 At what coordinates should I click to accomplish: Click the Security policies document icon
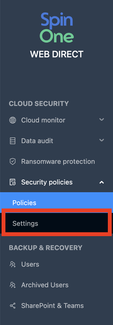(12, 182)
